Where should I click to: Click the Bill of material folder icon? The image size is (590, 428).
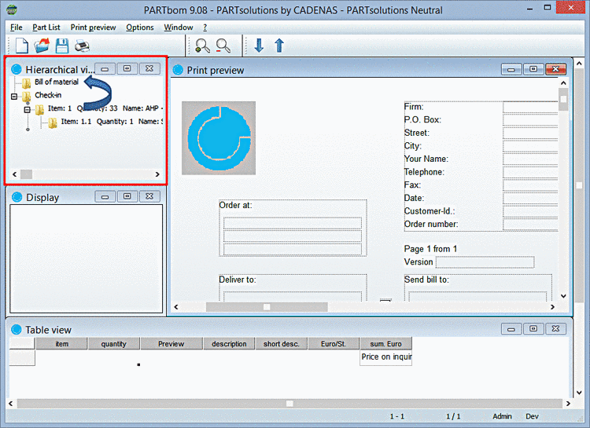(x=26, y=82)
